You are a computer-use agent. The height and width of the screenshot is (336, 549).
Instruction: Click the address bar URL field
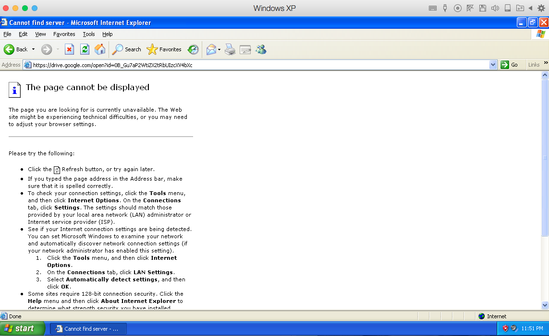[259, 65]
